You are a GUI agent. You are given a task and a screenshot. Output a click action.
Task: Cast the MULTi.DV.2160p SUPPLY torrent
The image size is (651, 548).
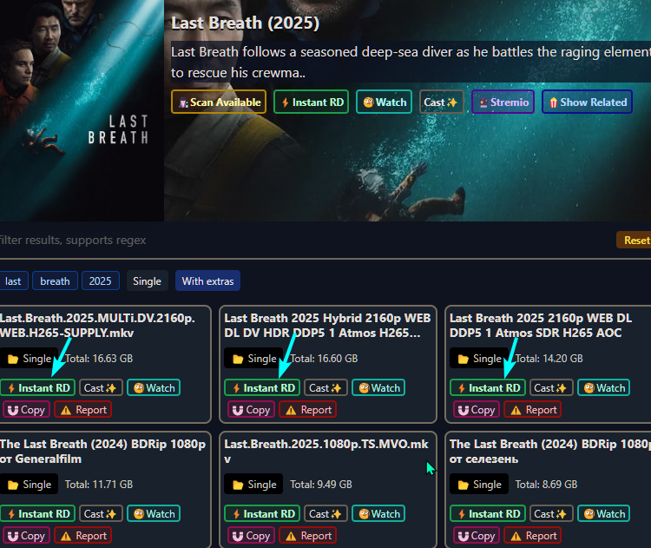(x=101, y=387)
